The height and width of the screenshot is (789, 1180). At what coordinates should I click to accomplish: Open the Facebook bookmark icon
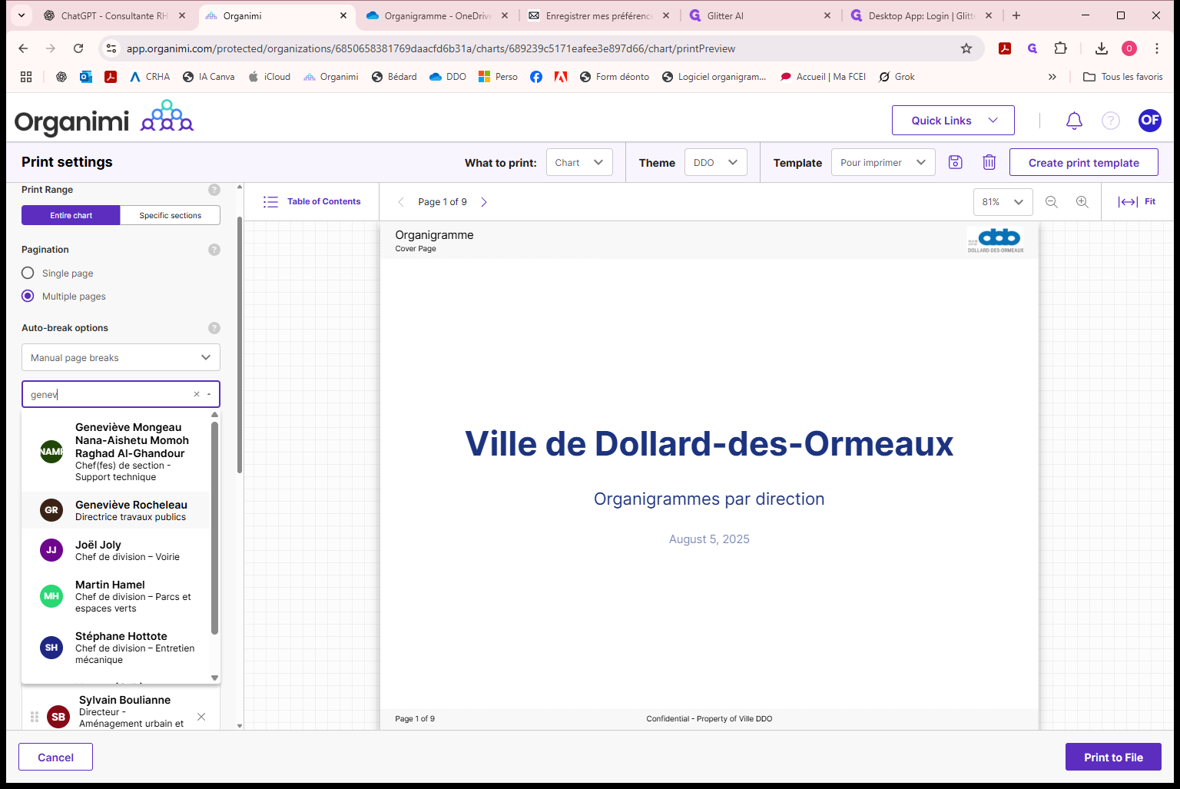tap(536, 77)
